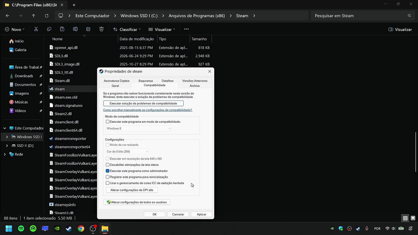Click the volume speaker tray icon
The width and height of the screenshot is (418, 235).
coord(394,228)
